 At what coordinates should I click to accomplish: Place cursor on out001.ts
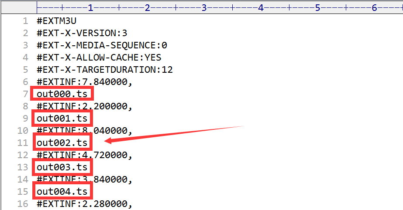[x=62, y=119]
